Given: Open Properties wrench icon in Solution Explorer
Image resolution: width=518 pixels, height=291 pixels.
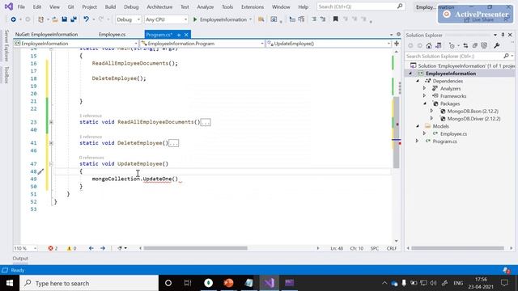Looking at the screenshot, I should coord(496,45).
